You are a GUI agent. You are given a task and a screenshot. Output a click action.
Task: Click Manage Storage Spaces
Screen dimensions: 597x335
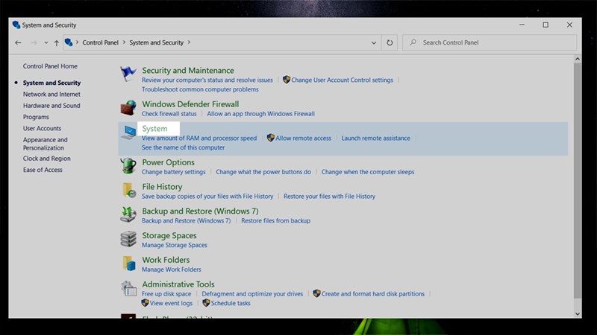point(175,245)
